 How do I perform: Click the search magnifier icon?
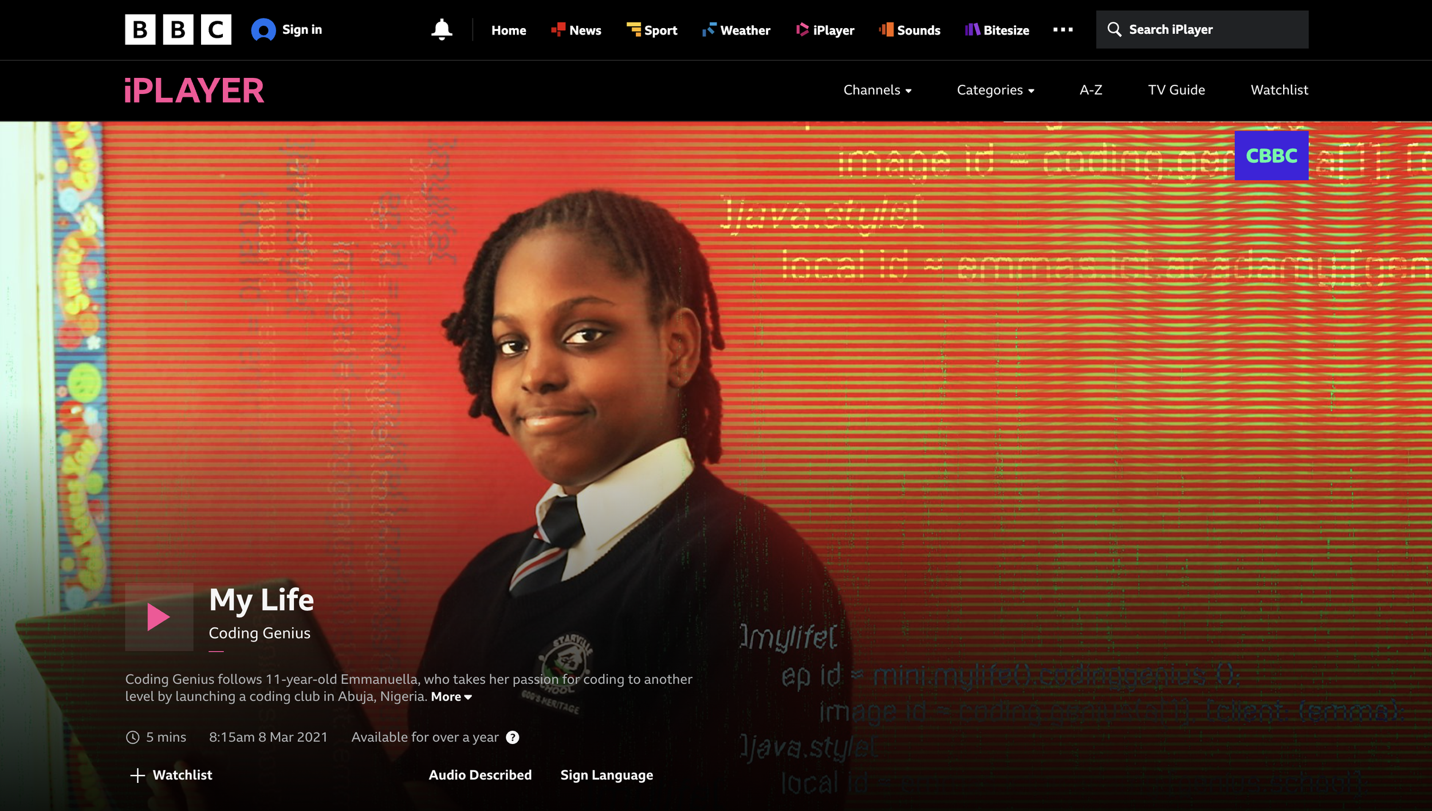(x=1114, y=30)
